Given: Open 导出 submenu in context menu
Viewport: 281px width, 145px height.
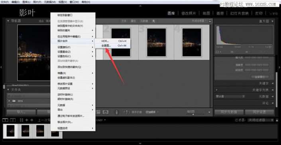Looking at the screenshot, I should click(73, 110).
